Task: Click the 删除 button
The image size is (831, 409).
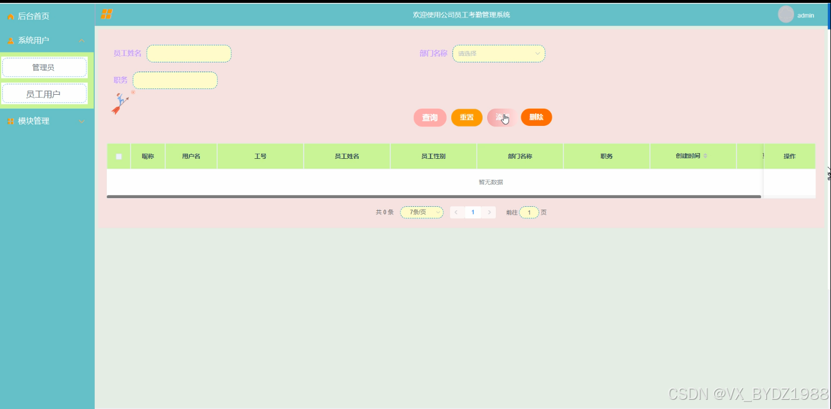Action: tap(536, 117)
